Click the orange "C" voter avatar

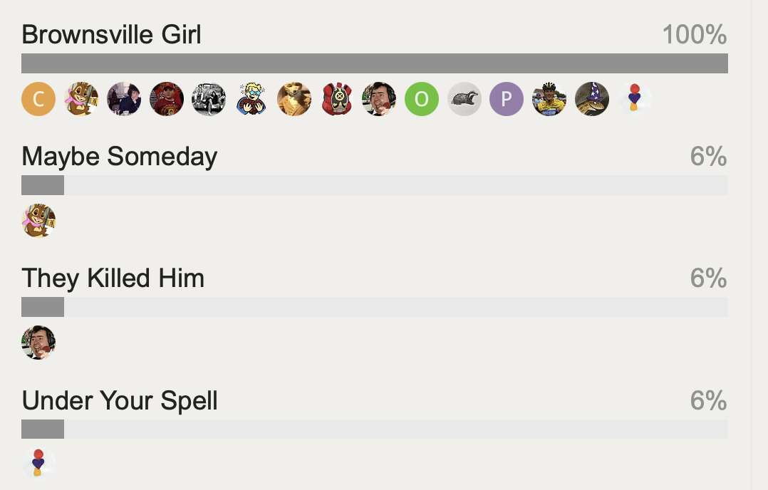click(x=38, y=99)
